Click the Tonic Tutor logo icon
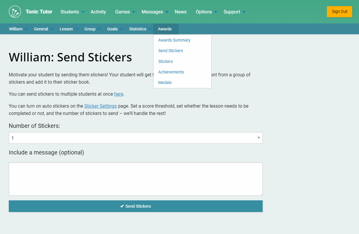 [15, 12]
